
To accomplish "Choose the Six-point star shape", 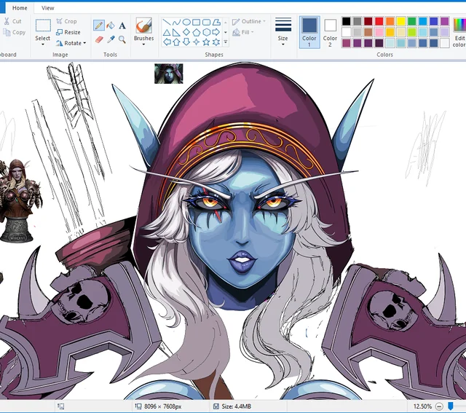I will point(216,42).
